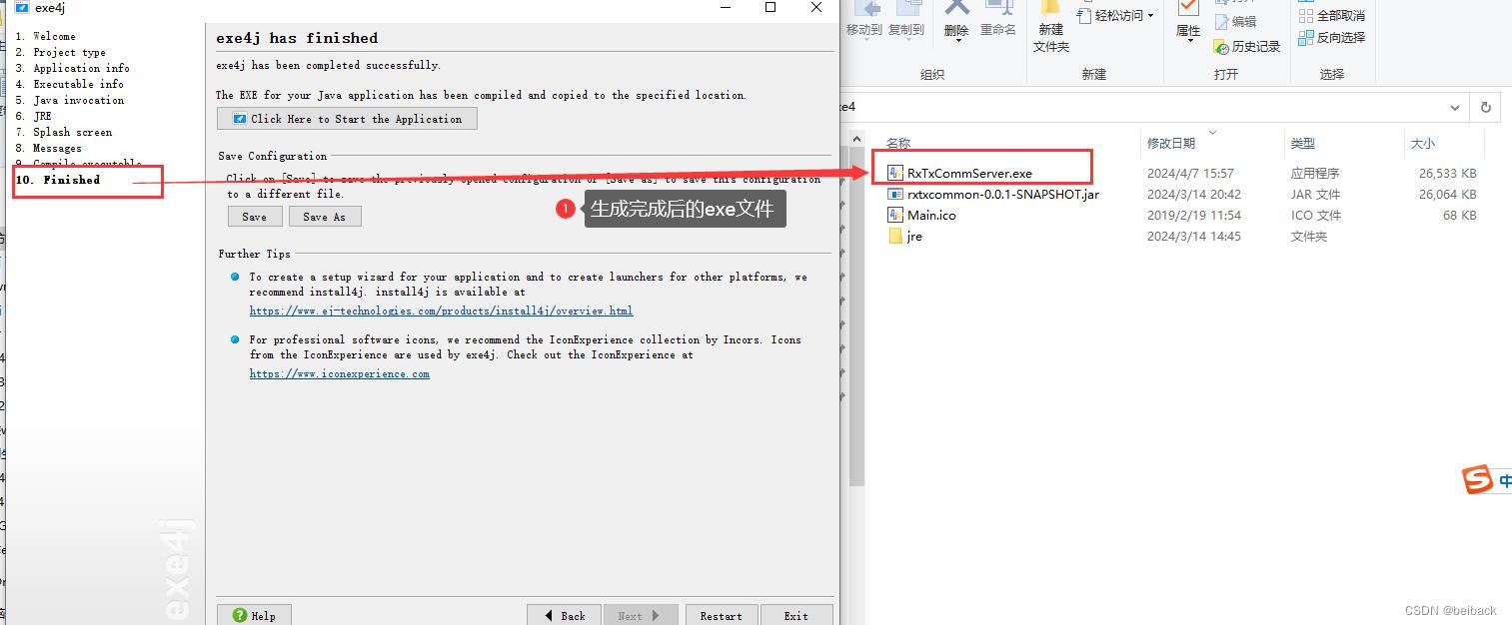Sort Explorer files by 修改日期 column

1171,144
